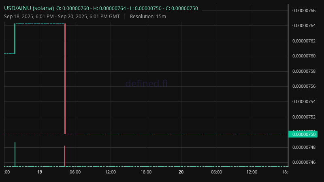Click the tall red candlestick
Screen dimensions: 324x182
pyautogui.click(x=65, y=79)
